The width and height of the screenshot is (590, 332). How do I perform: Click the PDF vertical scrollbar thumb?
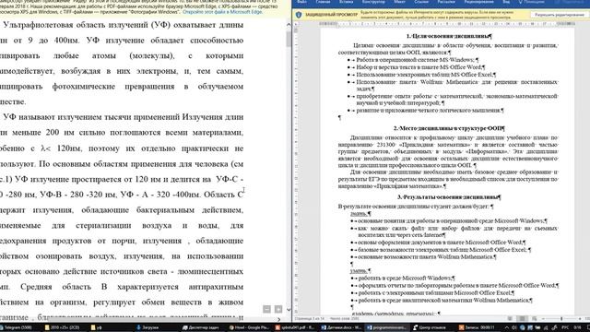coord(289,39)
